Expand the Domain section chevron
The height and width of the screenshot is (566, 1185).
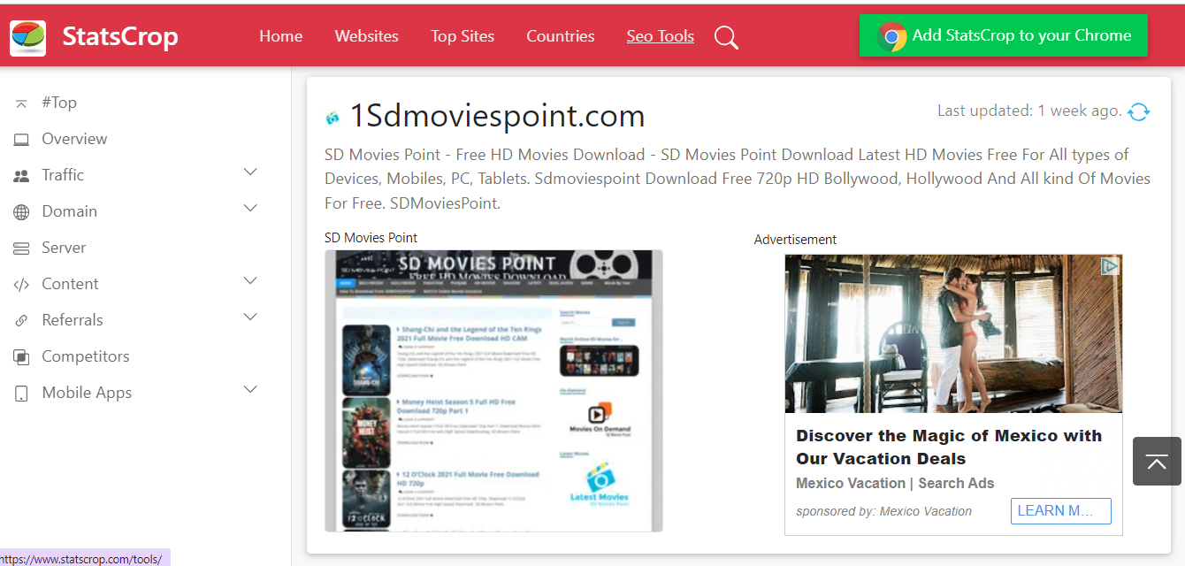tap(250, 209)
